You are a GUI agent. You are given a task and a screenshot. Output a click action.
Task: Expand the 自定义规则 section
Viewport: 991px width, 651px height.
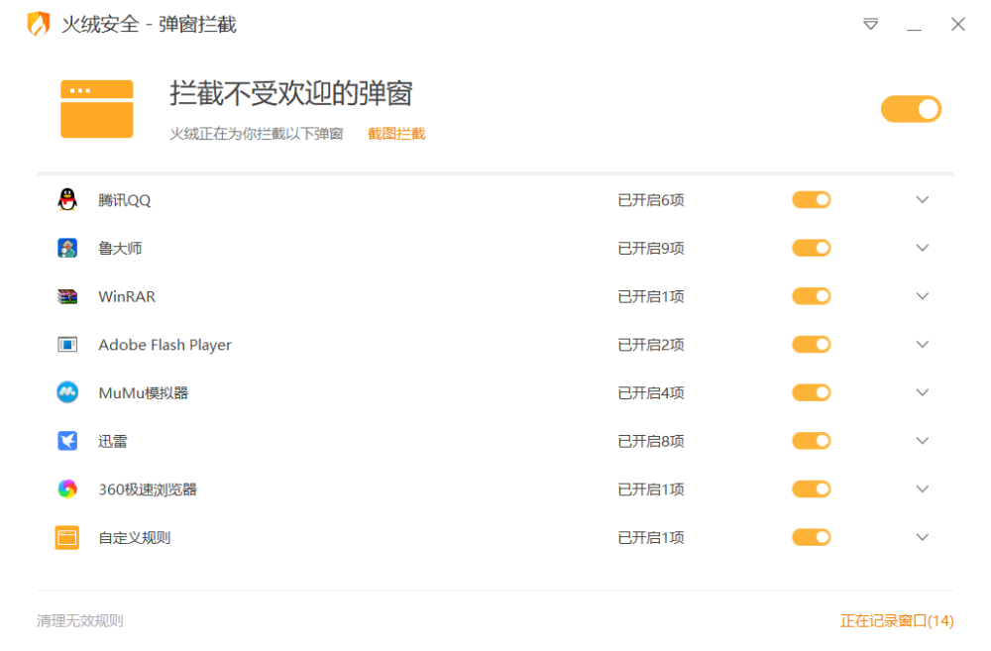pyautogui.click(x=922, y=537)
